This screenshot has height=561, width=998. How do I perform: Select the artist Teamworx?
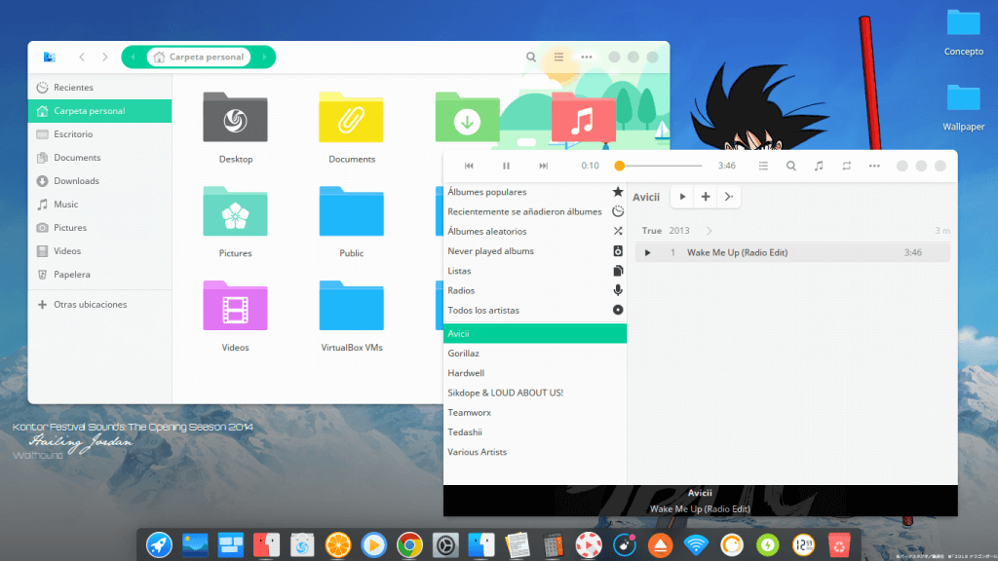[x=535, y=412]
